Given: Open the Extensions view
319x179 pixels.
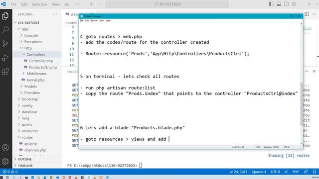Looking at the screenshot, I should click(x=5, y=72).
